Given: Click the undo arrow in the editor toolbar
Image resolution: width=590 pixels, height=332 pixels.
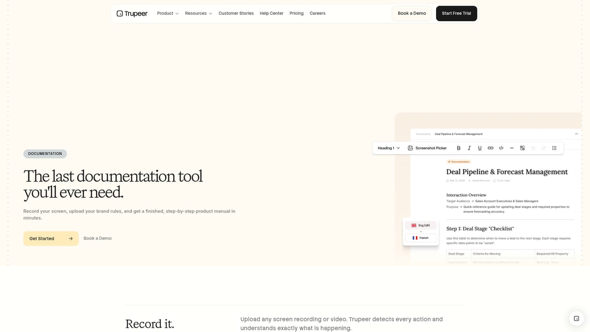Looking at the screenshot, I should (x=533, y=148).
